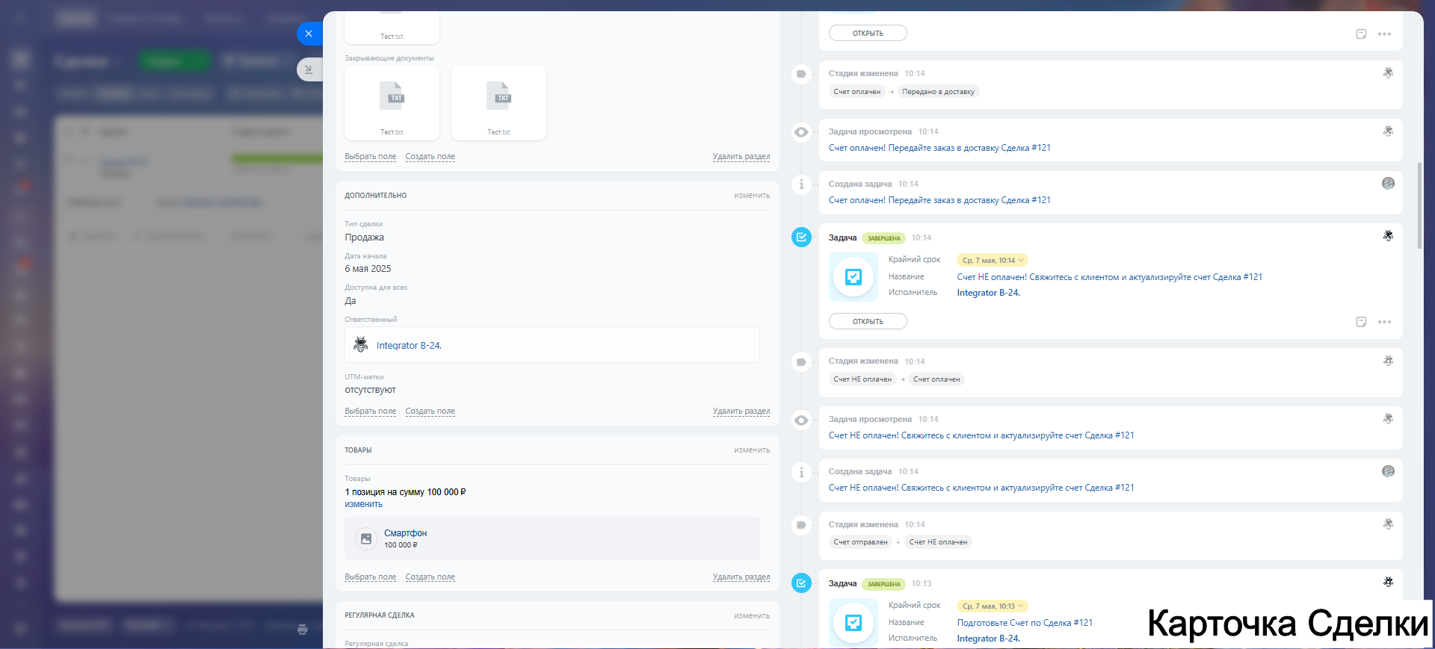The width and height of the screenshot is (1435, 649).
Task: Click the stage icon beside Счет отправлен change
Action: click(x=801, y=525)
